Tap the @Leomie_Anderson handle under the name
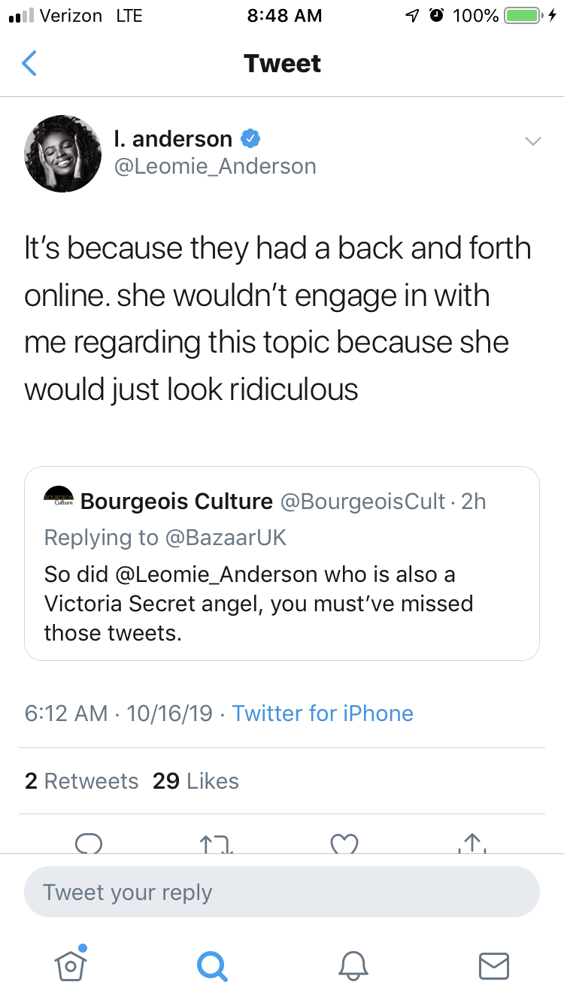Viewport: 564px width, 1003px height. (214, 166)
